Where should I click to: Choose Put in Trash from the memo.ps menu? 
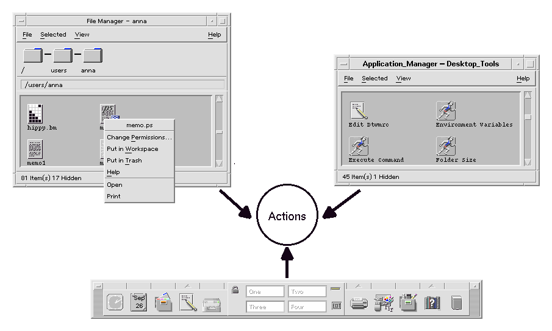click(124, 161)
